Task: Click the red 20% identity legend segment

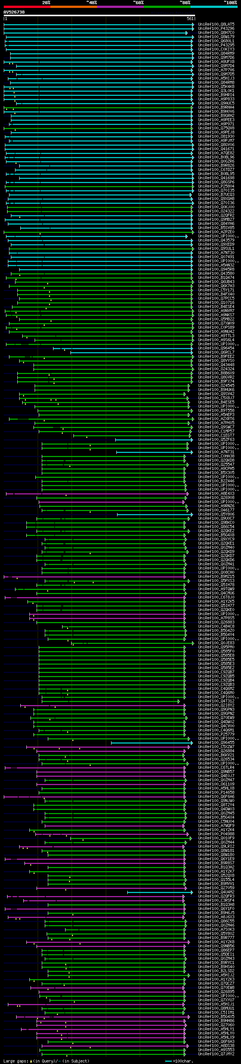Action: [27, 7]
